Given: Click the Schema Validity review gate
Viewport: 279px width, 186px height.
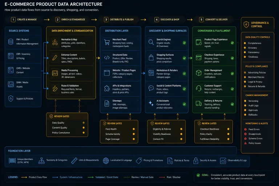Looking at the screenshot, I should pyautogui.click(x=120, y=134).
